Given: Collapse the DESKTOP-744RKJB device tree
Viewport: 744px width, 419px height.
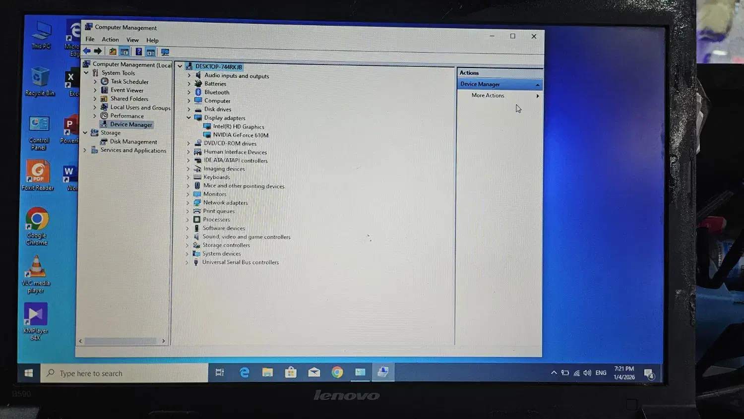Looking at the screenshot, I should [180, 66].
